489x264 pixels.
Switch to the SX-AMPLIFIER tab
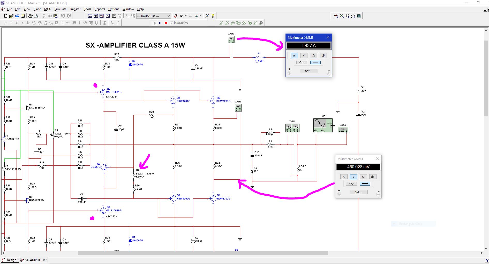(34, 260)
